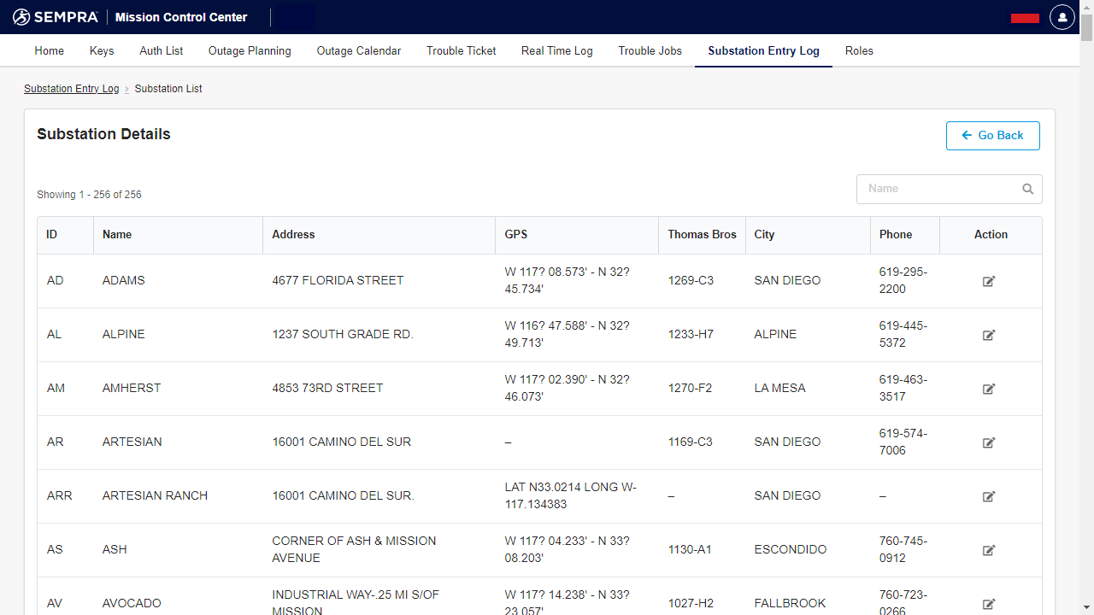Click the page vertical scrollbar
Viewport: 1094px width, 615px height.
pos(1086,256)
